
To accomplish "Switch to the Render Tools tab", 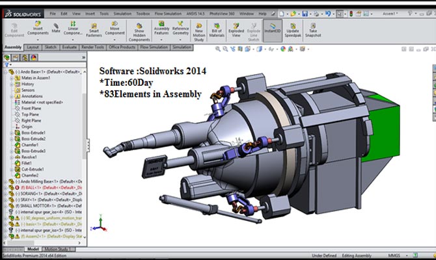I will pyautogui.click(x=92, y=47).
